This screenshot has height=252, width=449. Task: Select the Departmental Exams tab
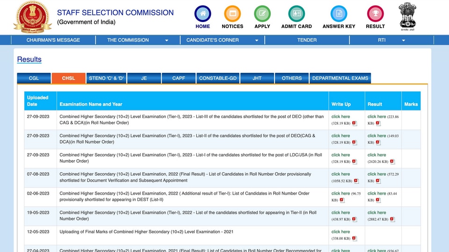point(340,78)
